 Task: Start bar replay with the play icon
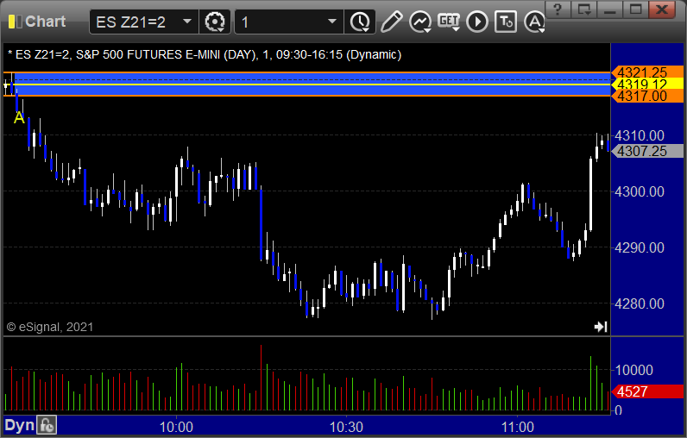coord(476,22)
